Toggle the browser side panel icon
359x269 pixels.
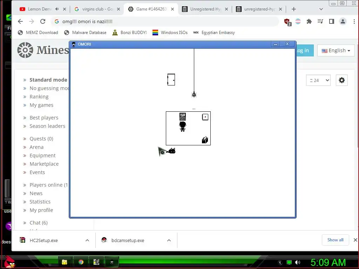pyautogui.click(x=332, y=21)
